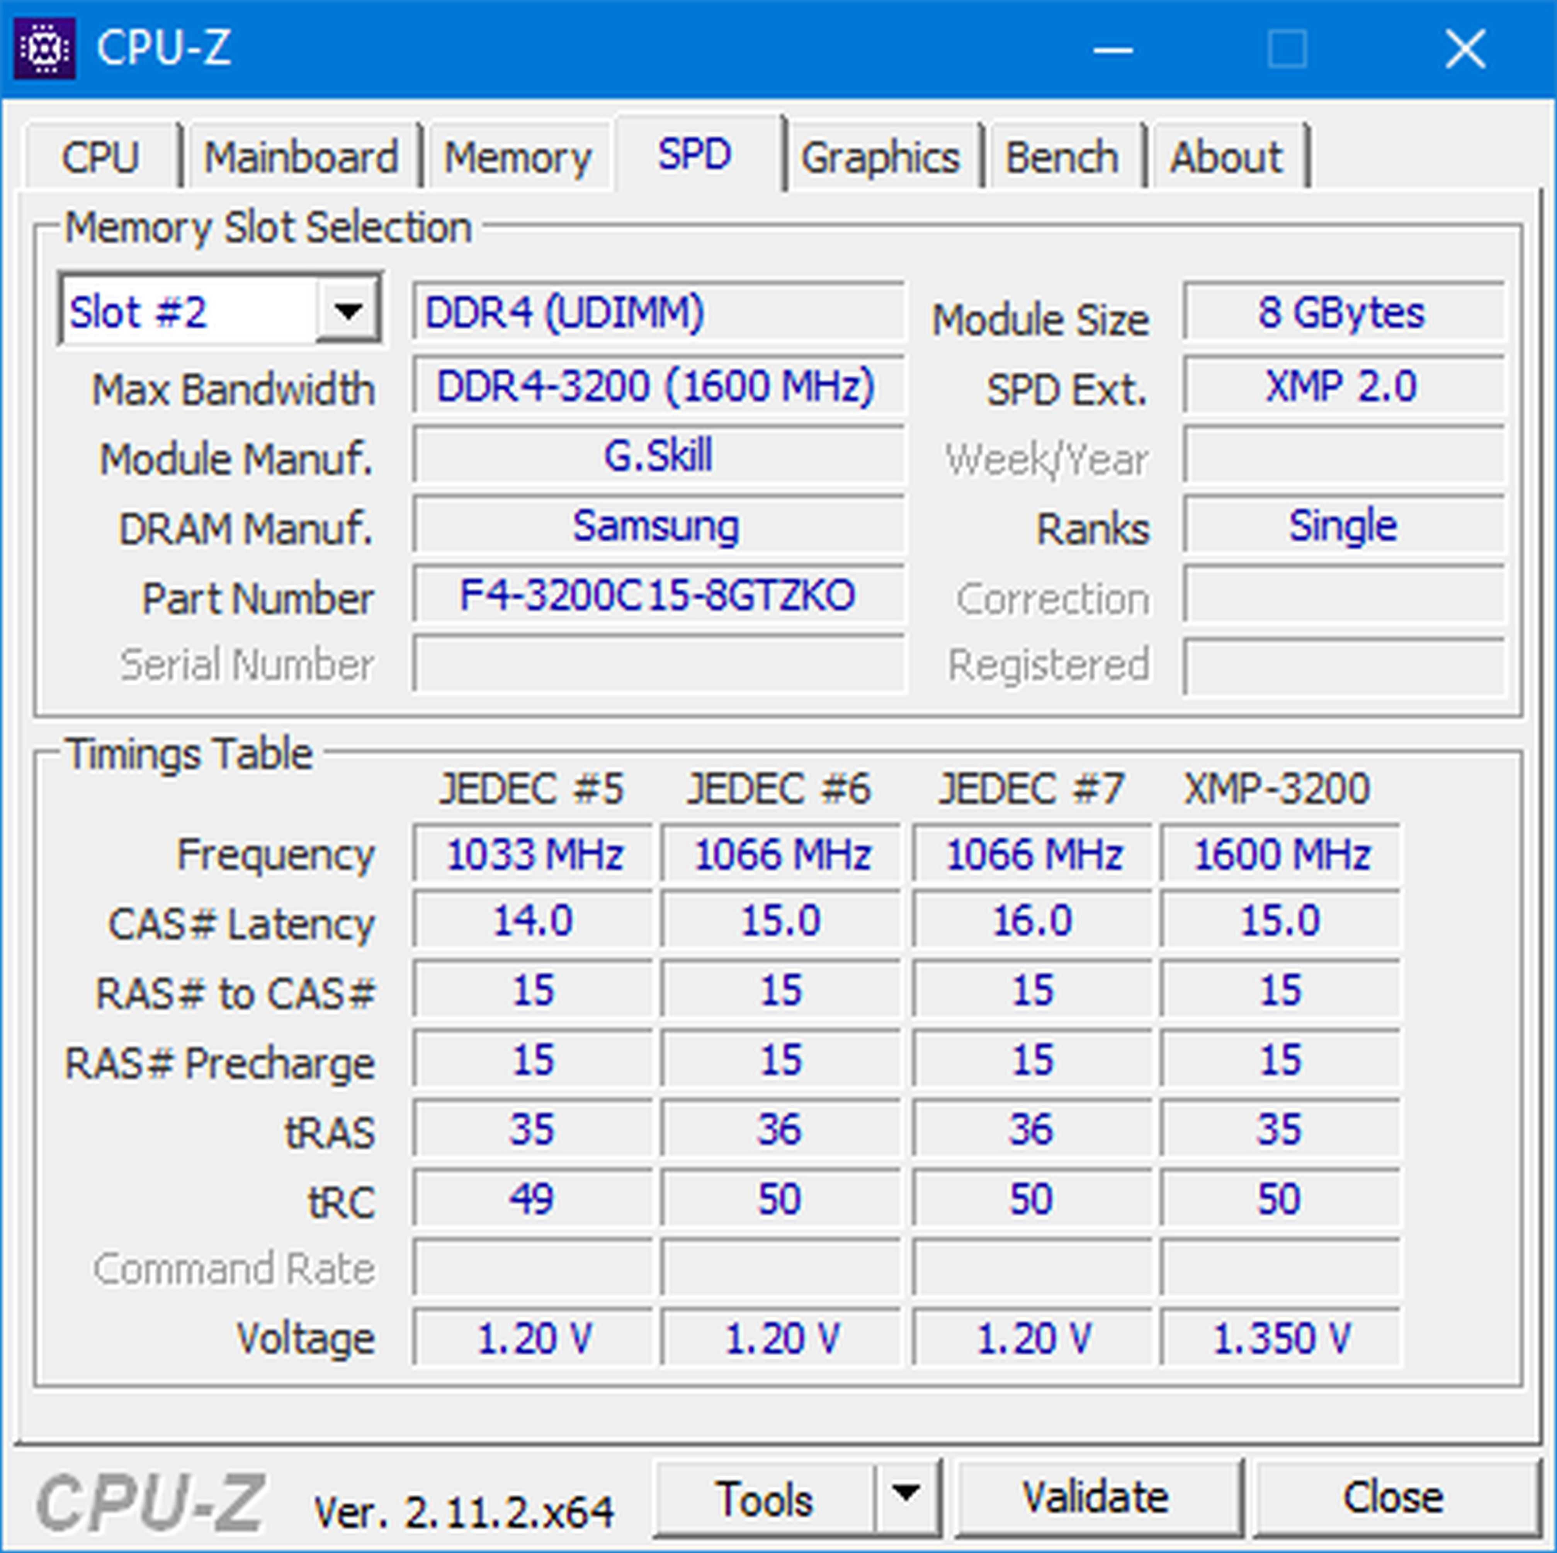Image resolution: width=1557 pixels, height=1553 pixels.
Task: Close the CPU-Z window with the X
Action: (1465, 50)
